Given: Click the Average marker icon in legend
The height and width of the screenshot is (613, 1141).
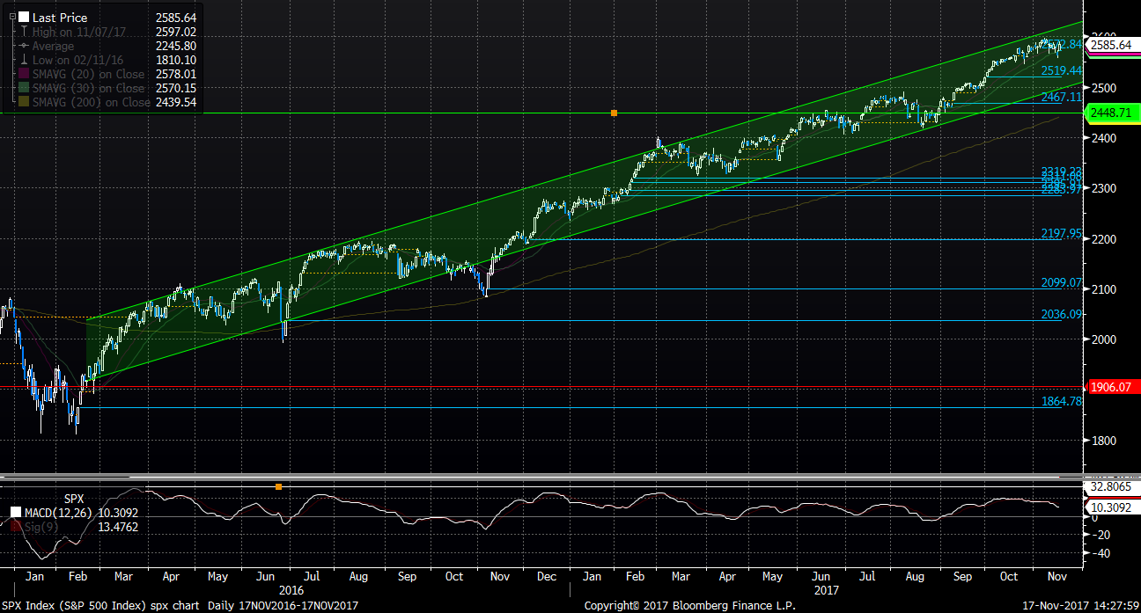Looking at the screenshot, I should click(x=24, y=46).
